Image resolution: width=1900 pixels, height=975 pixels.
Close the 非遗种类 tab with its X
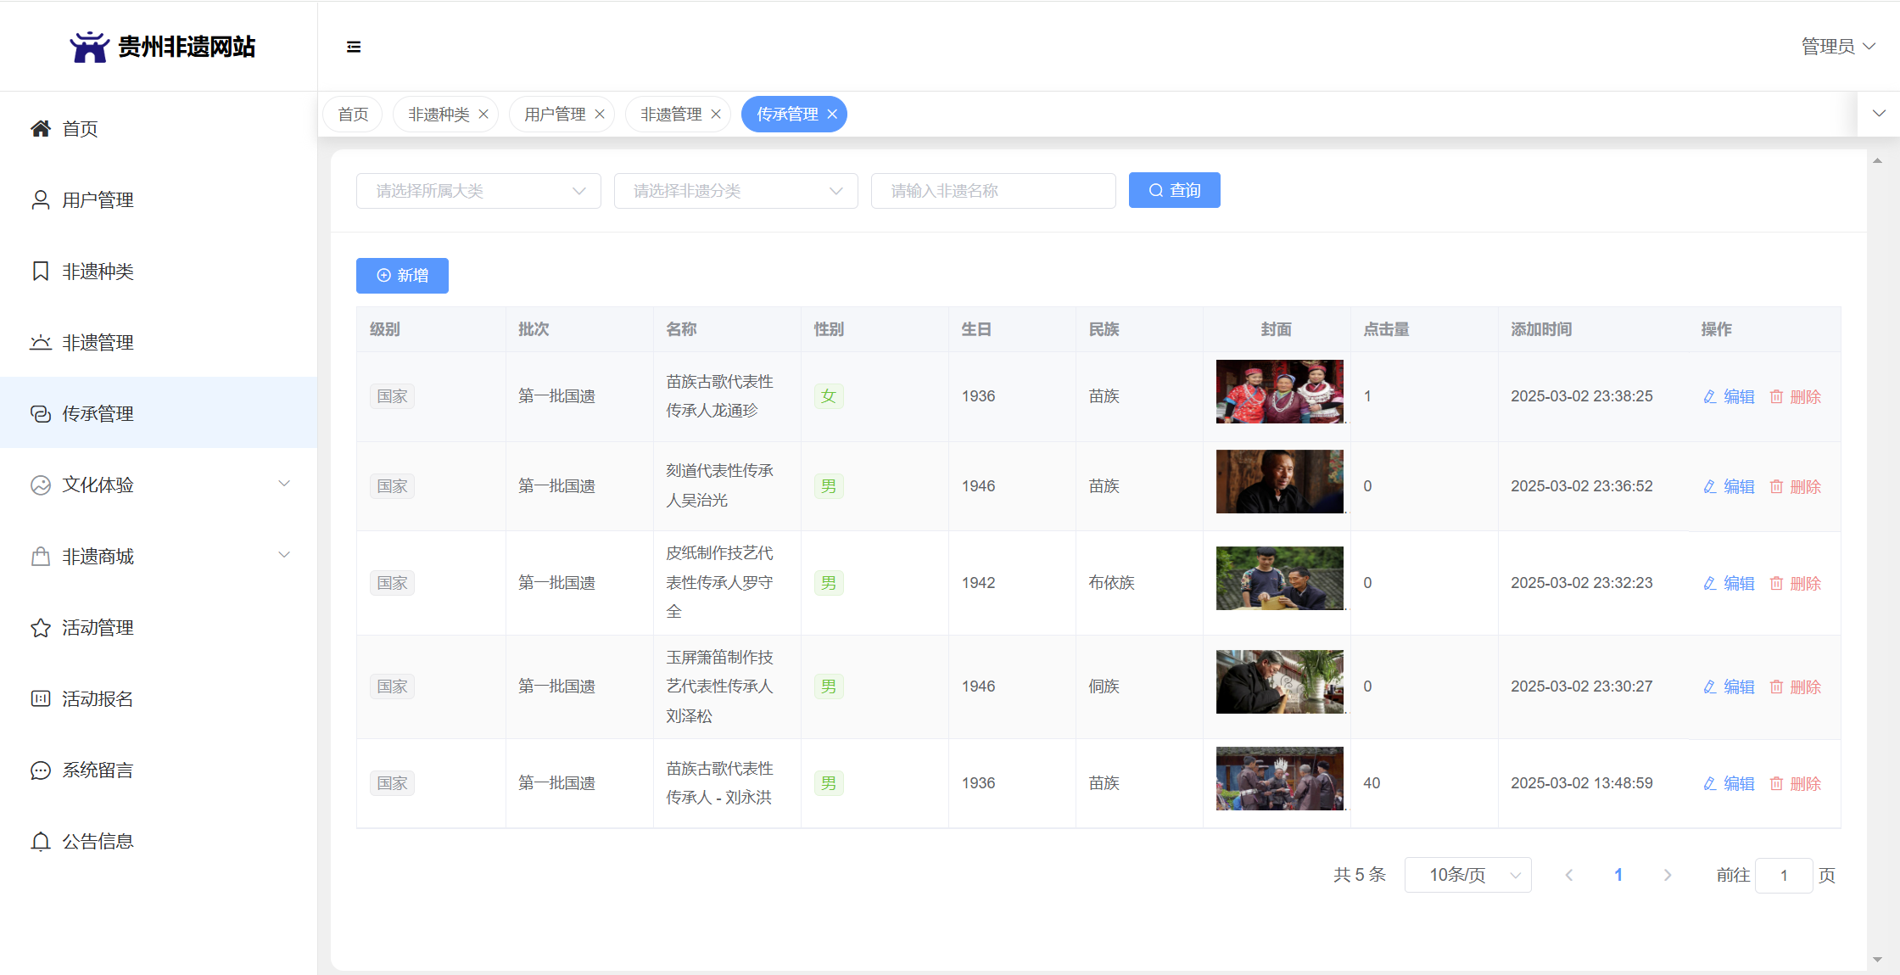pos(483,115)
